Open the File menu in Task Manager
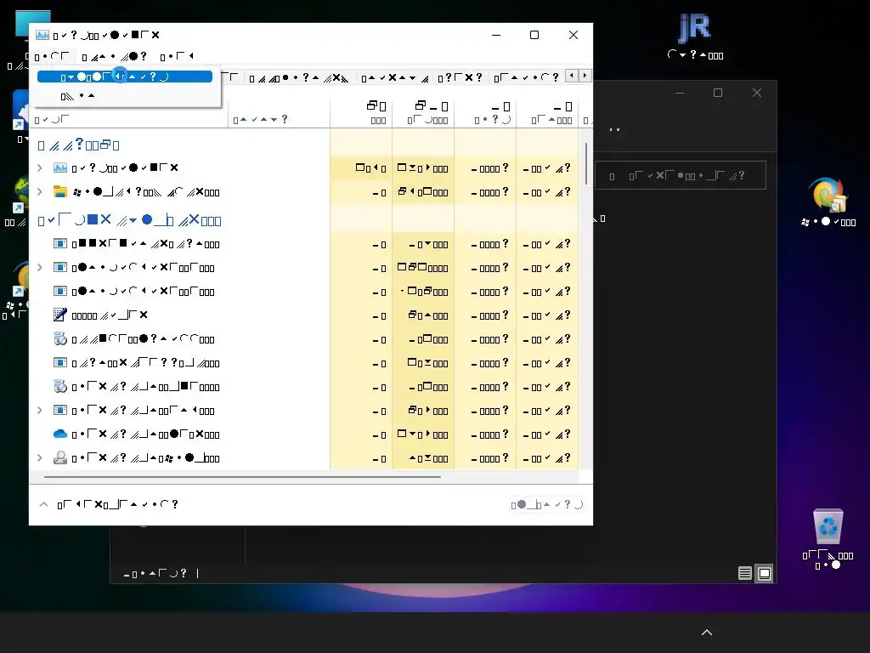This screenshot has height=653, width=870. (52, 56)
